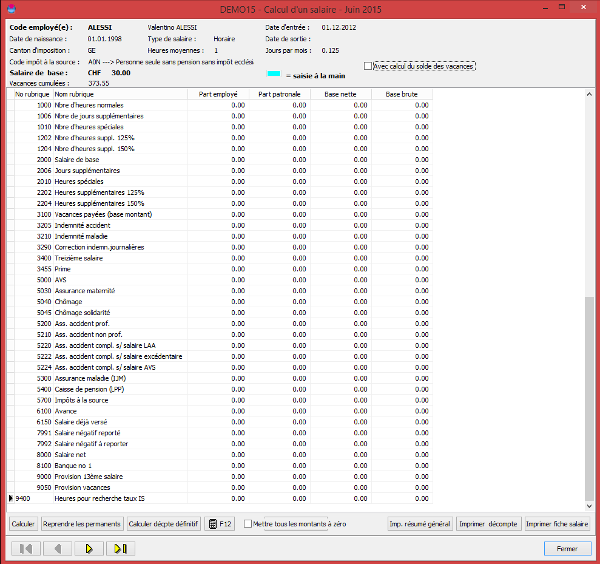Image resolution: width=600 pixels, height=564 pixels.
Task: Go to previous employee record
Action: point(58,549)
